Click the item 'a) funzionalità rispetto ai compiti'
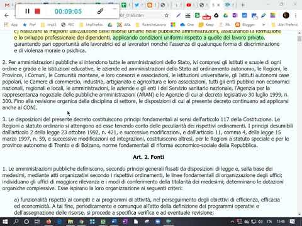The width and height of the screenshot is (302, 226). click(x=147, y=206)
